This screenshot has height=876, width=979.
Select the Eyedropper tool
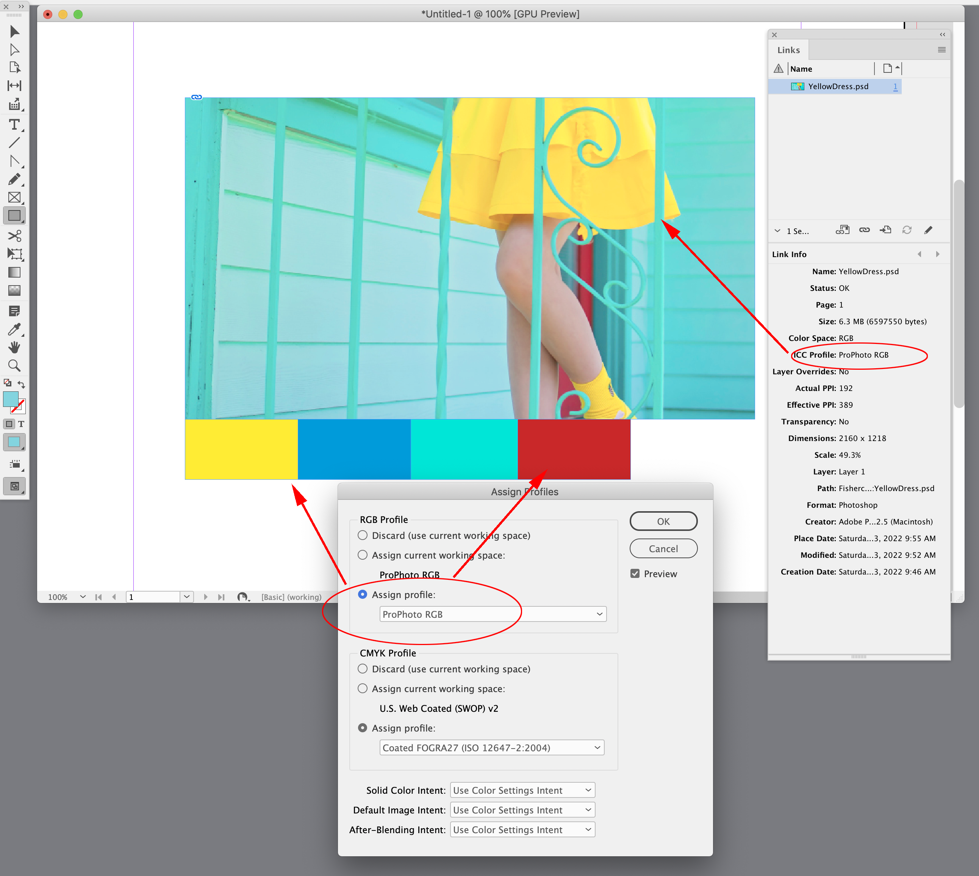pos(14,329)
